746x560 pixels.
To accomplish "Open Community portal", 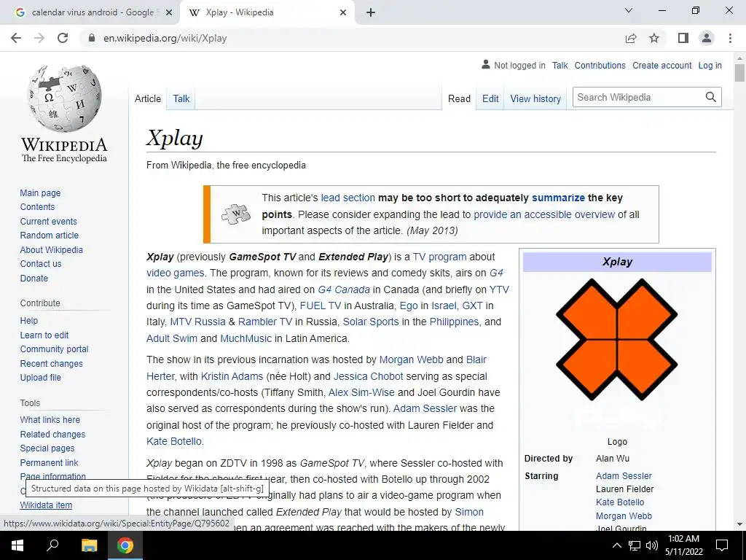I will (x=54, y=349).
